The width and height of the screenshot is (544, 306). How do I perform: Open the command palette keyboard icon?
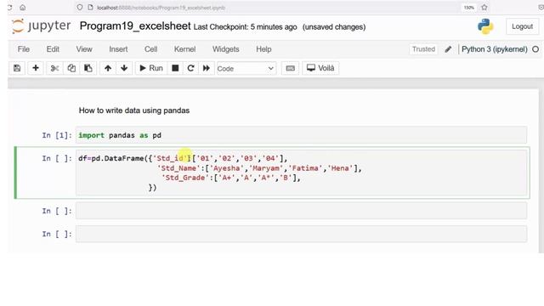[291, 68]
